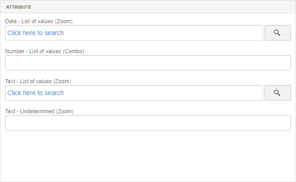Click the 'Text - List of values (Zoom)' label

click(x=38, y=81)
